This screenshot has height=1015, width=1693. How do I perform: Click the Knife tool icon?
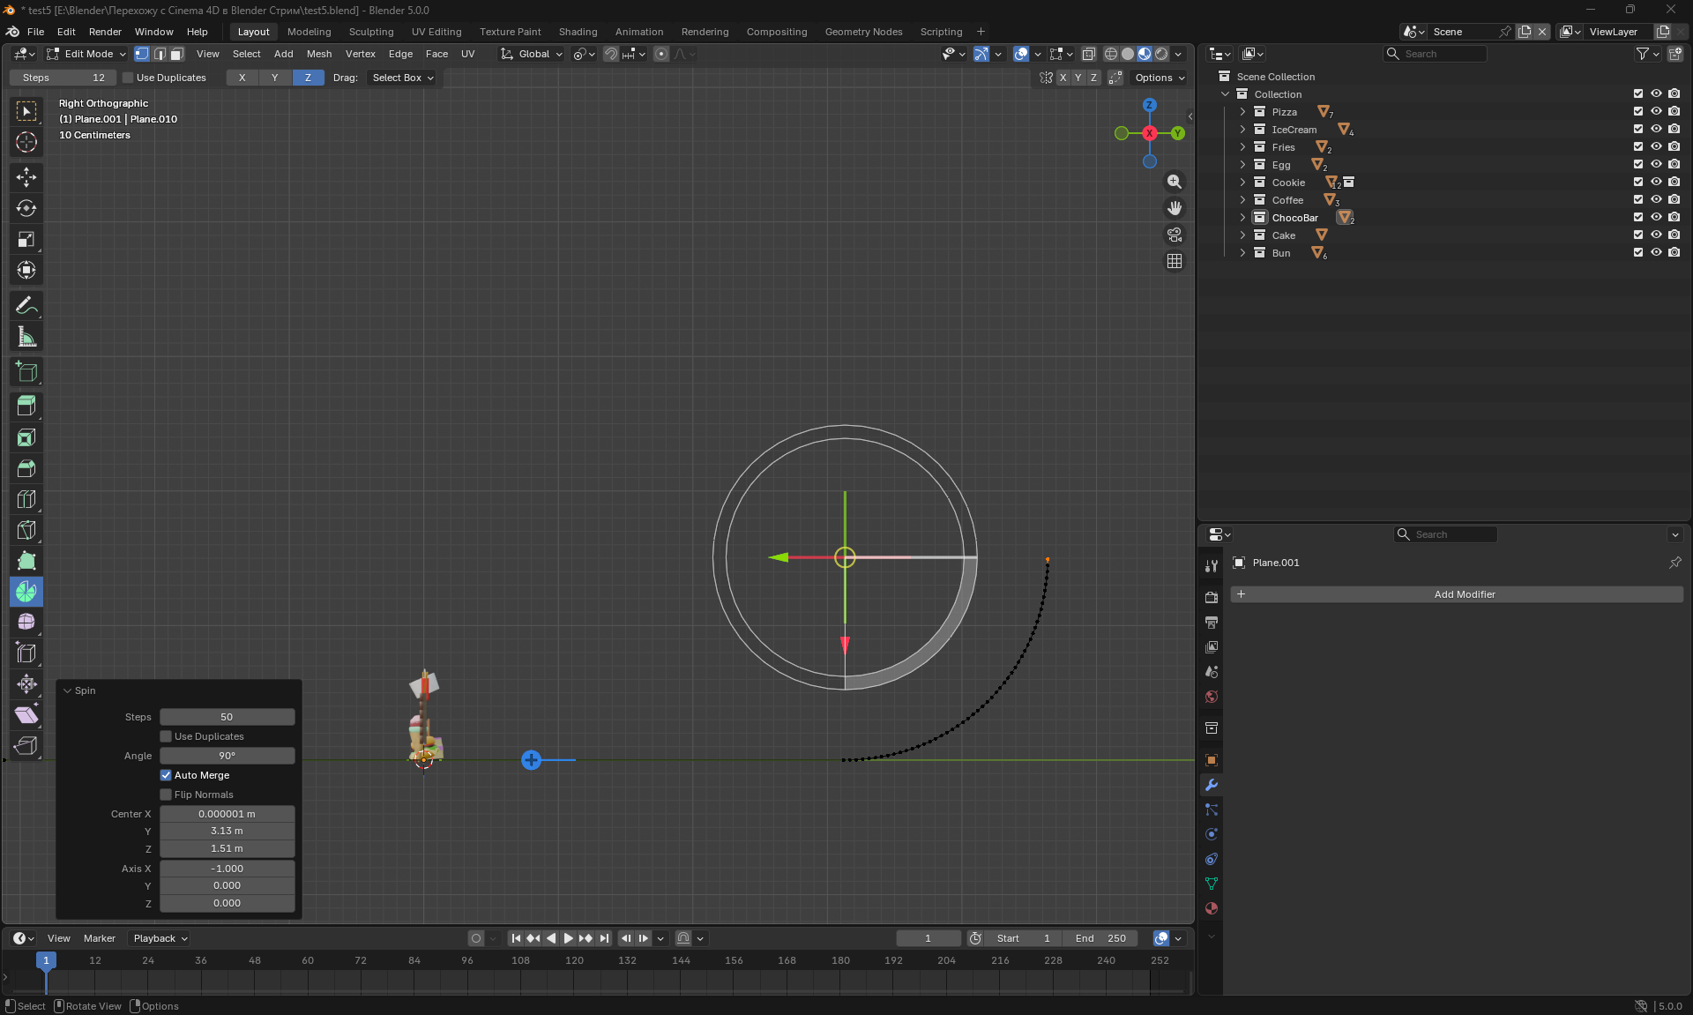tap(26, 530)
